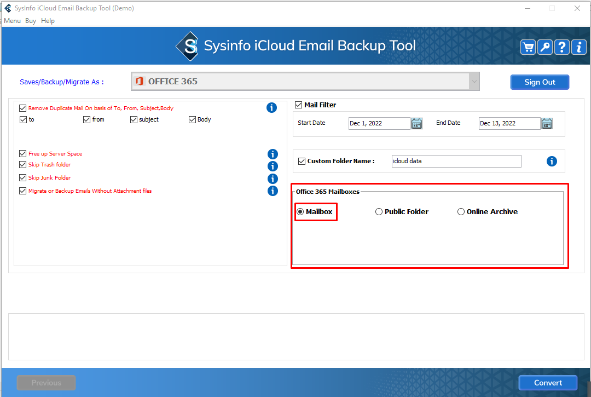This screenshot has width=591, height=397.
Task: Choose the Online Archive option
Action: [461, 212]
